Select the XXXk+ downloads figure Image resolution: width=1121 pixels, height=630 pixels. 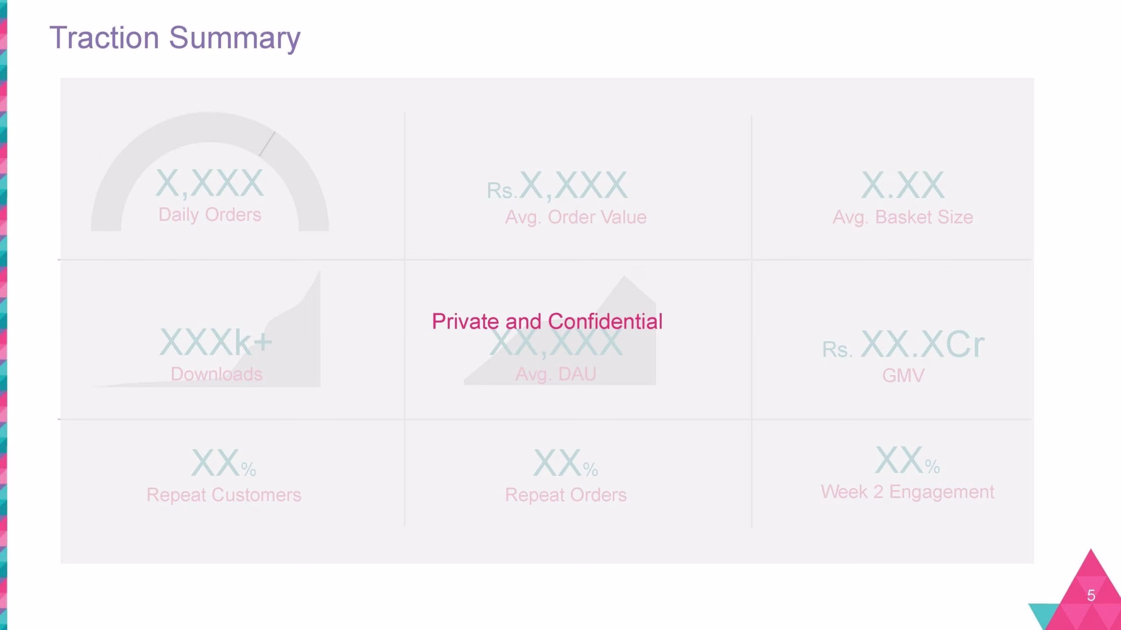coord(216,343)
